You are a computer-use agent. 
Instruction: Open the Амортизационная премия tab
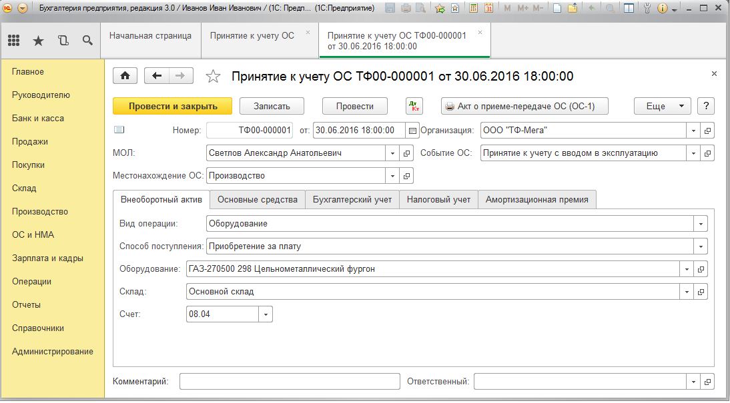pos(536,199)
